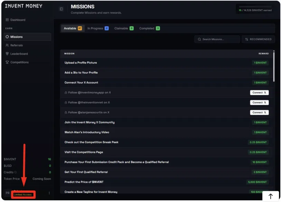Open the Upload a Profile Picture mission
The image size is (281, 202).
[81, 63]
